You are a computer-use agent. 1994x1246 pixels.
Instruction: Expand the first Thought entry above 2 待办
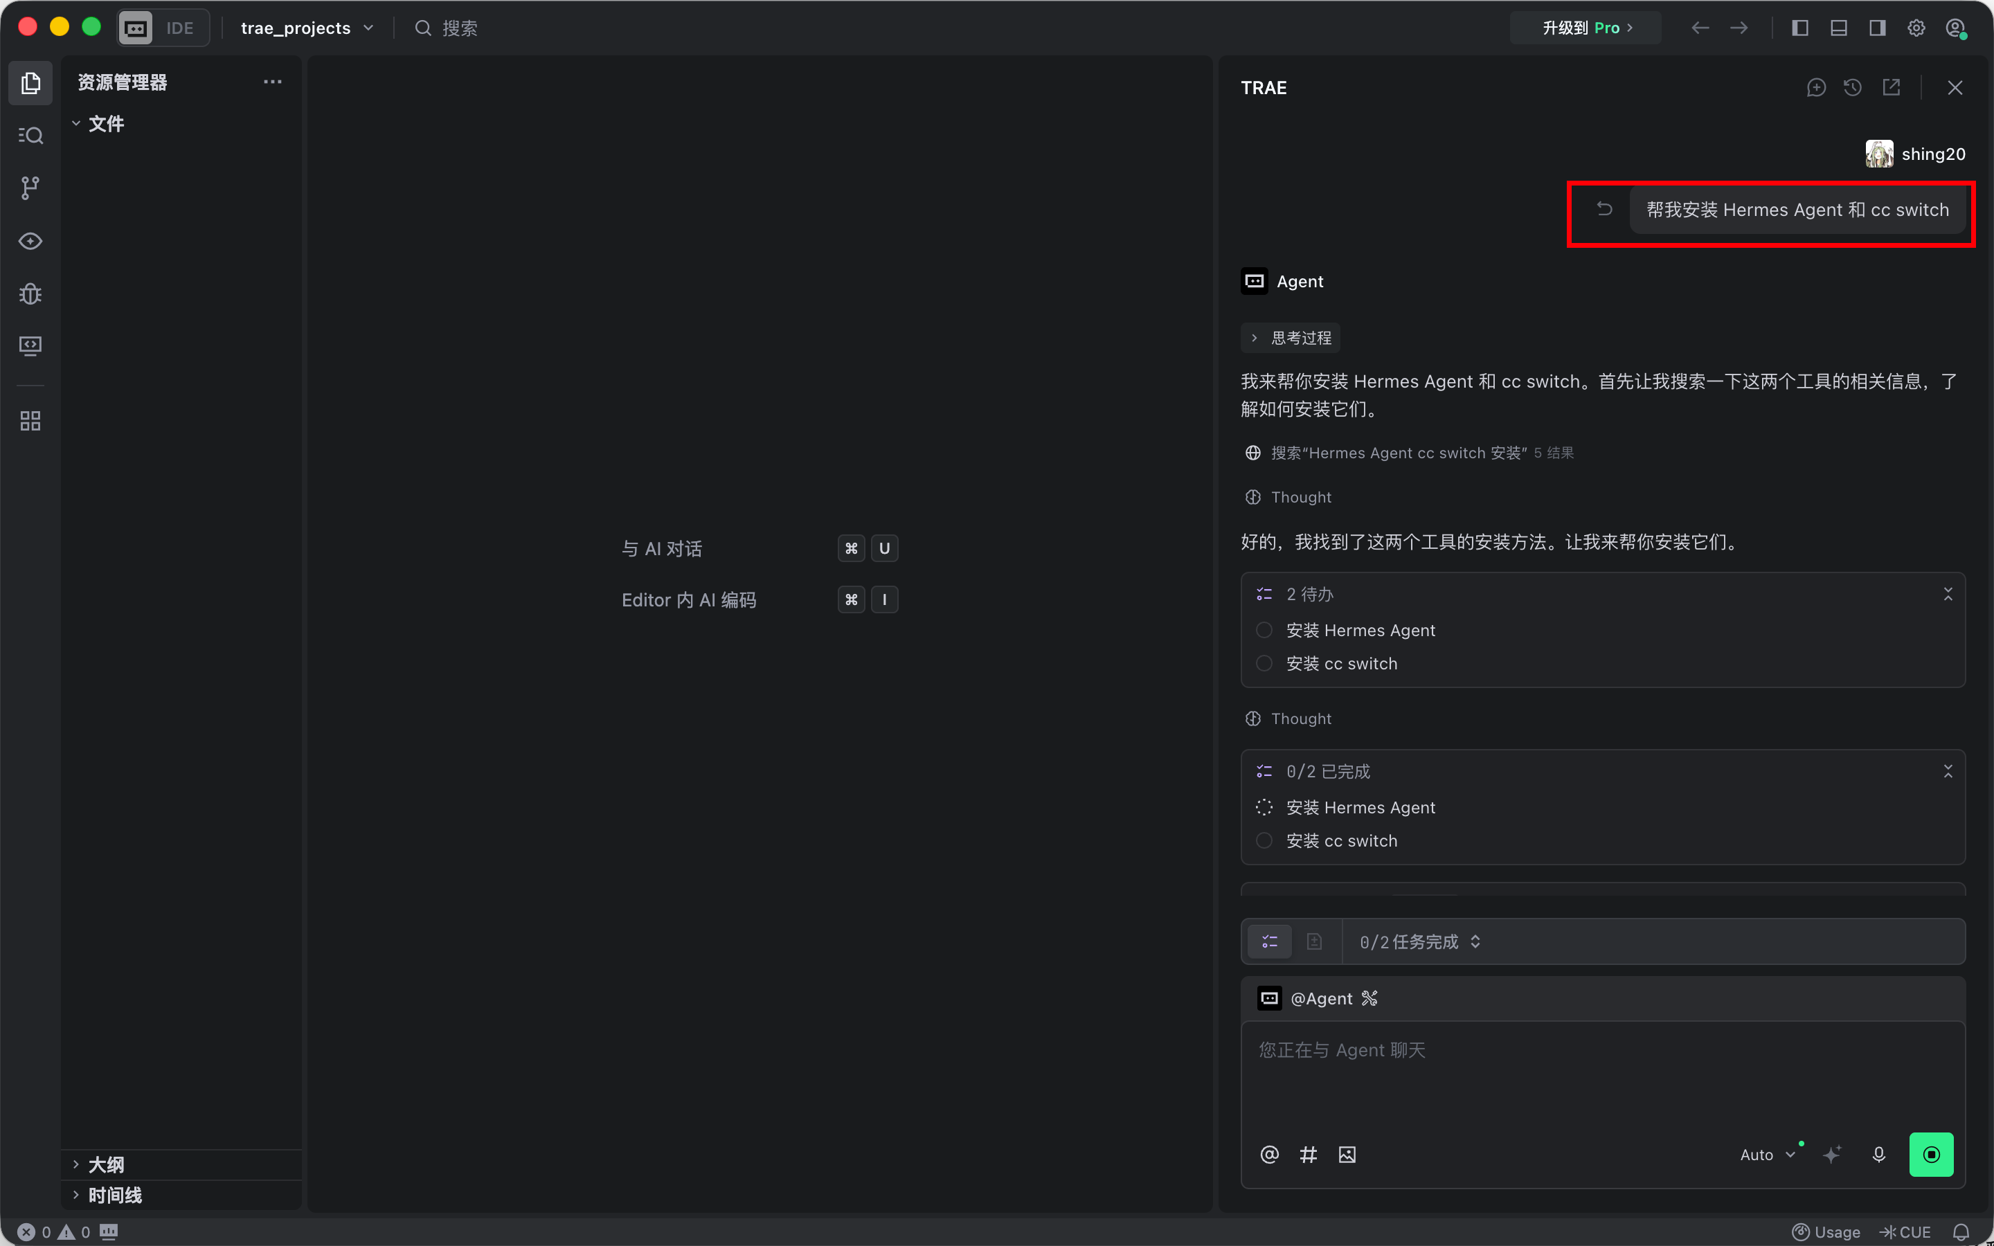(1288, 497)
